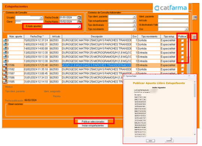Click row icon for entry 14/02/2024 14:02:31
202x146 pixels.
coord(5,45)
